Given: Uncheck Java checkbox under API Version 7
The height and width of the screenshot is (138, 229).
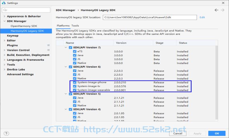Looking at the screenshot, I should (x=75, y=55).
